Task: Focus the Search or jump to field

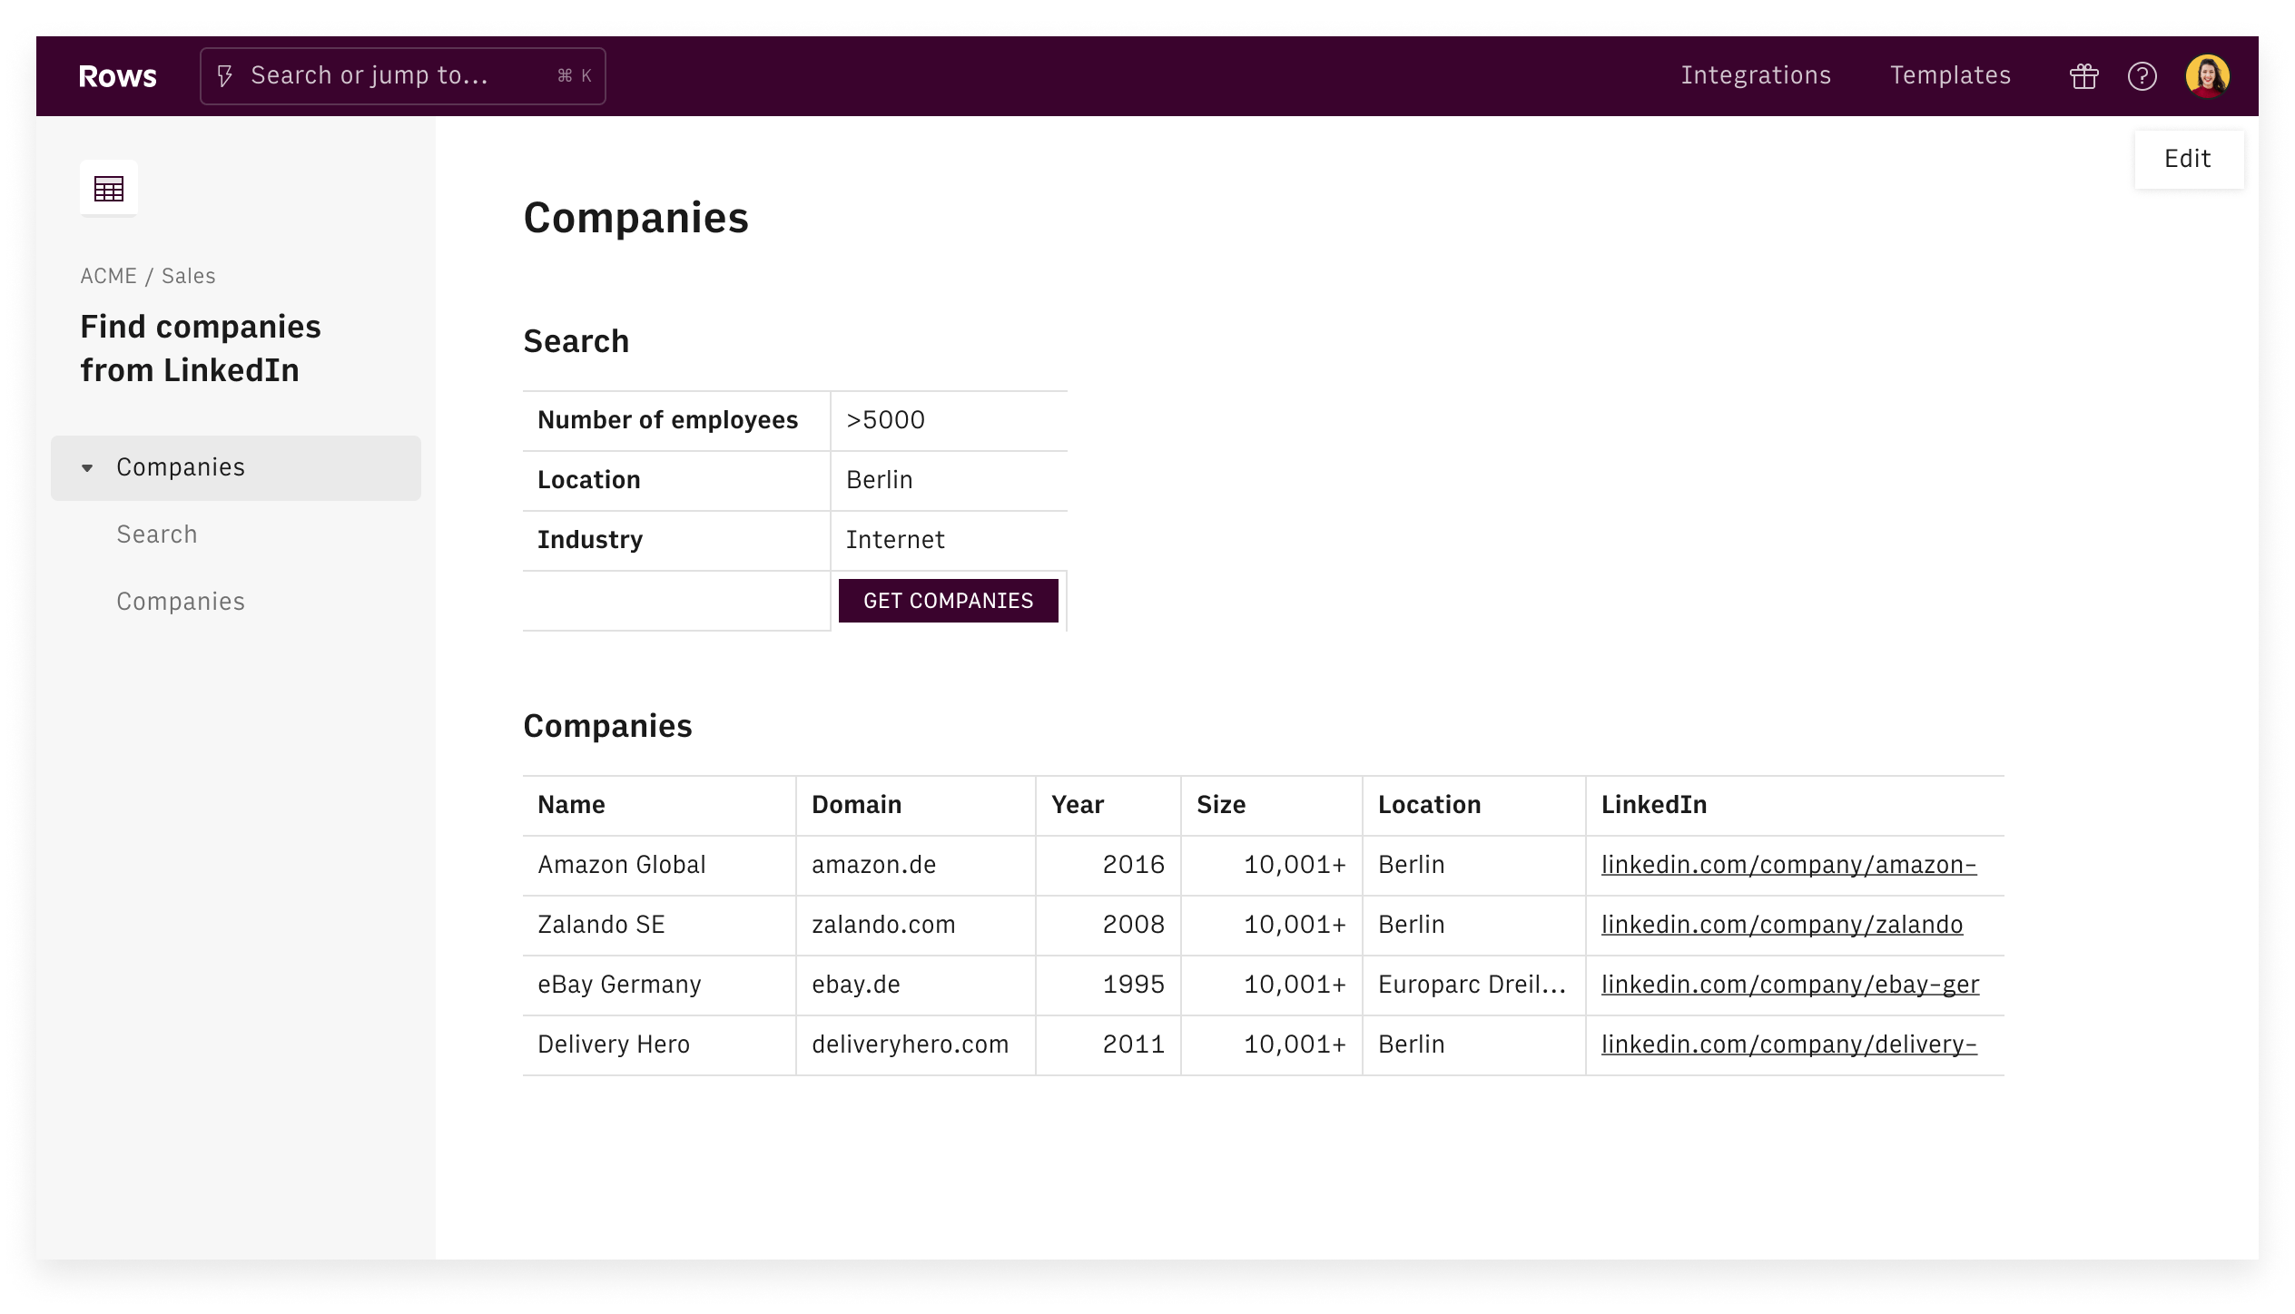Action: tap(403, 76)
